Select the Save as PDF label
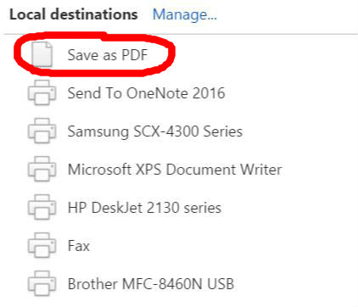 pos(108,54)
